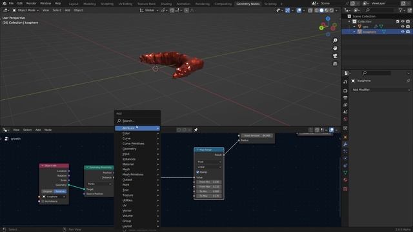Screen dimensions: 413x232
Task: Open node editor Node menu
Action: tap(48, 130)
